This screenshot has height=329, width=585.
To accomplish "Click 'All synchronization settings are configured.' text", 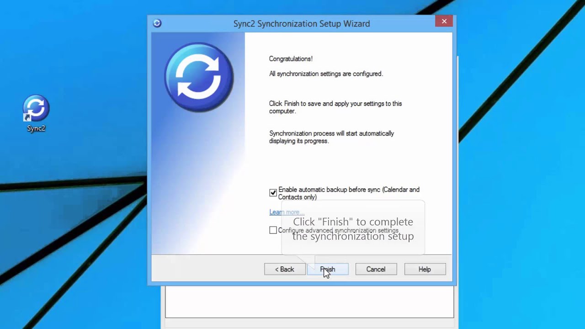I will pos(326,74).
